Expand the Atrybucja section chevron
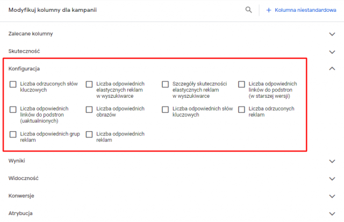Screen dimensions: 344x222 (332, 213)
